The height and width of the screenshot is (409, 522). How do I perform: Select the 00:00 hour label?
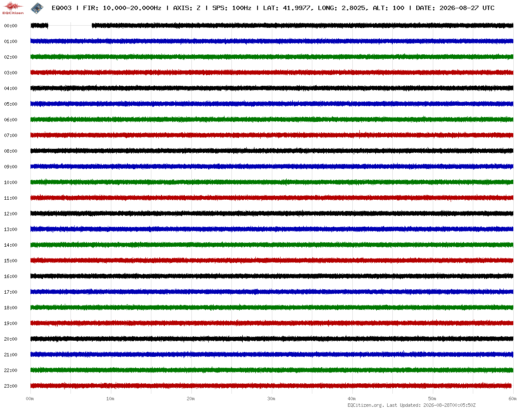click(10, 26)
